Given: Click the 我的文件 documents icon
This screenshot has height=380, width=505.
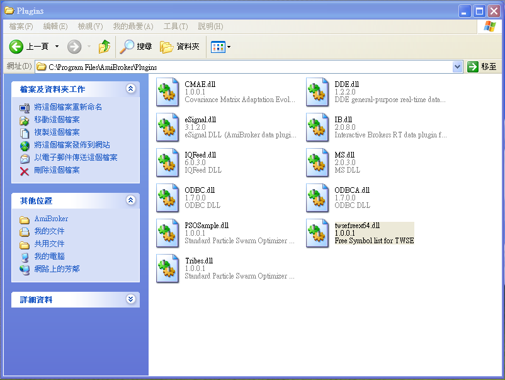Looking at the screenshot, I should click(x=25, y=232).
